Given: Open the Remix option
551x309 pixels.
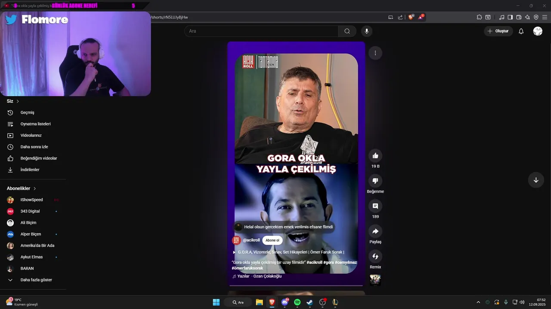Looking at the screenshot, I should [375, 257].
